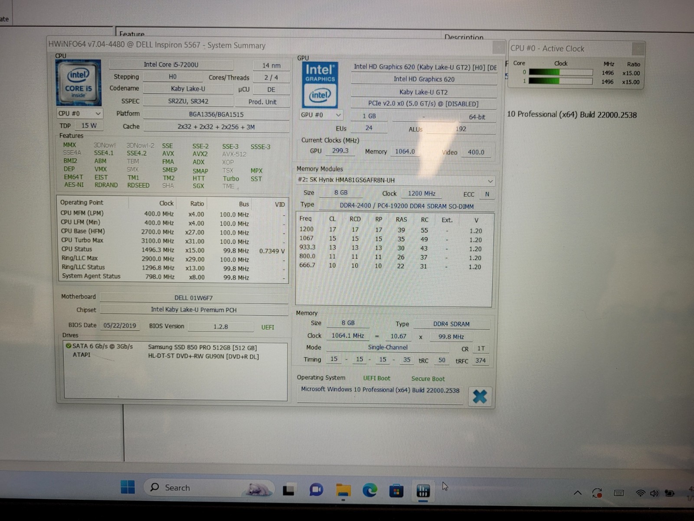Open File Explorer from taskbar
Viewport: 694px width, 521px height.
coord(344,490)
